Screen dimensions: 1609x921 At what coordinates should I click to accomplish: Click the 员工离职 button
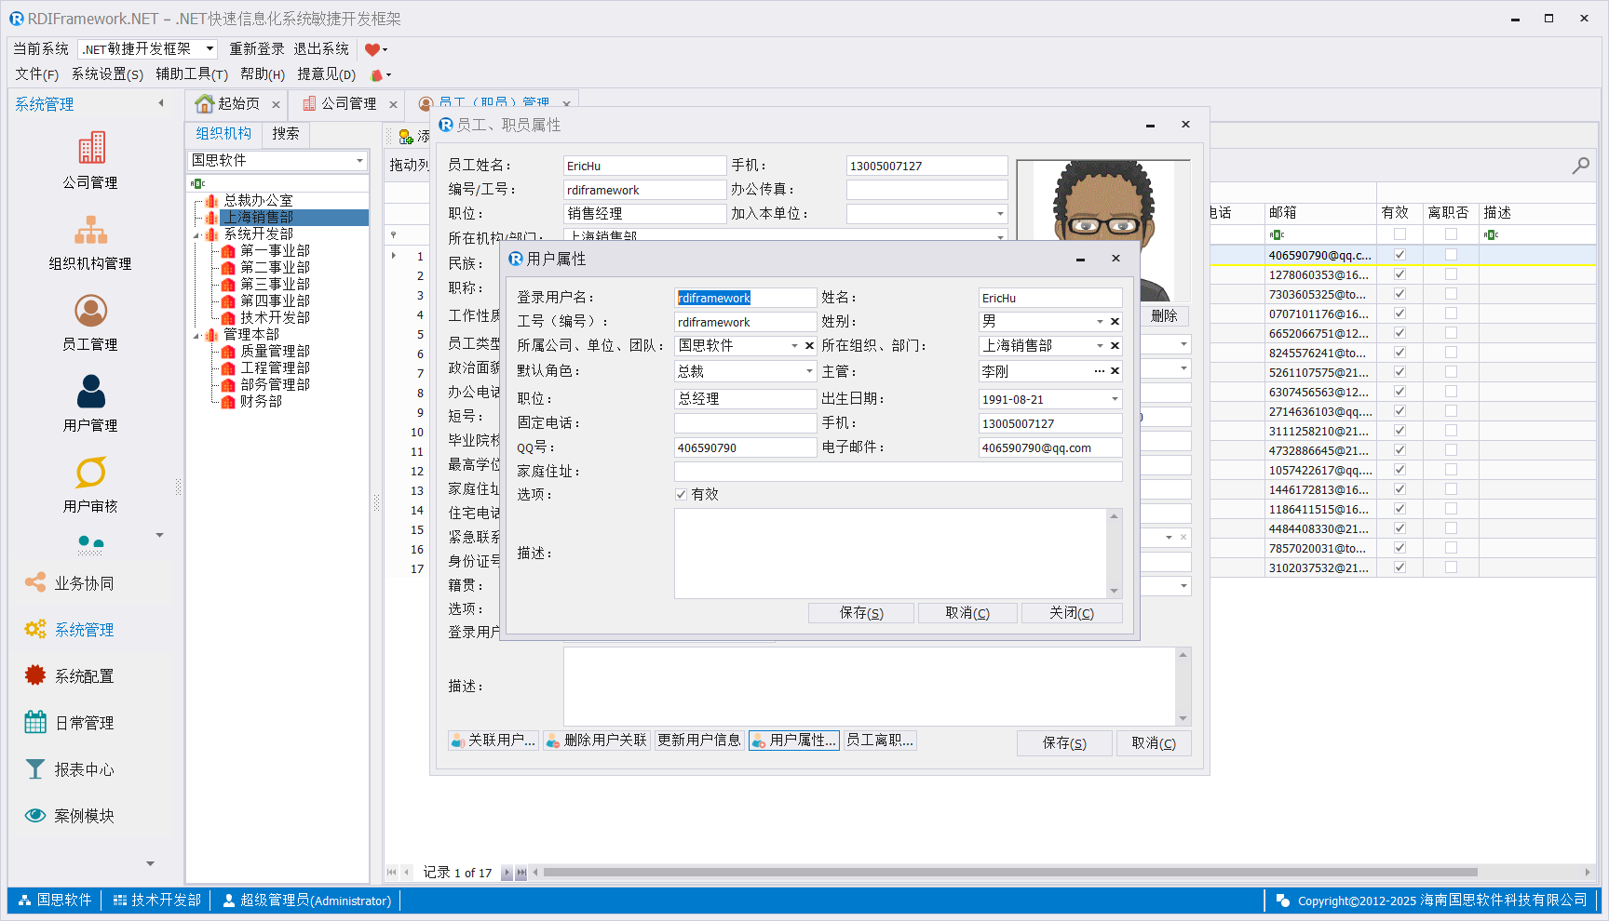(x=880, y=741)
